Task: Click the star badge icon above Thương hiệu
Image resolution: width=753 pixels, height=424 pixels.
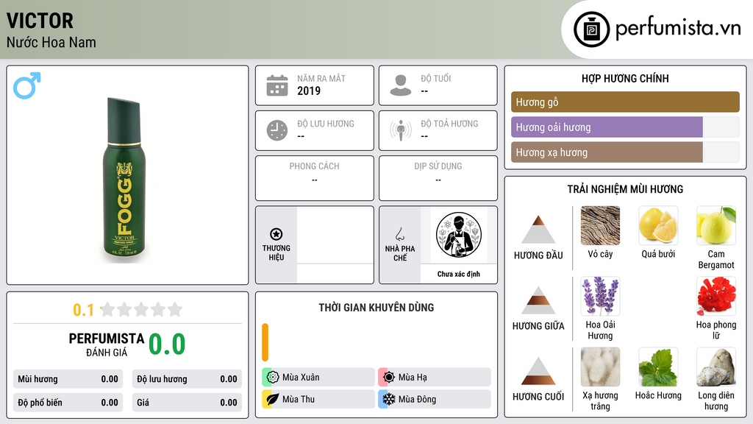Action: pyautogui.click(x=276, y=234)
